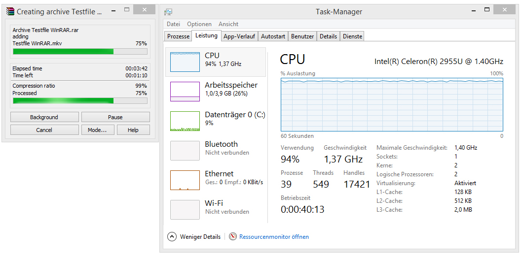
Task: Click the CPU % Auslastung graph
Action: point(392,104)
